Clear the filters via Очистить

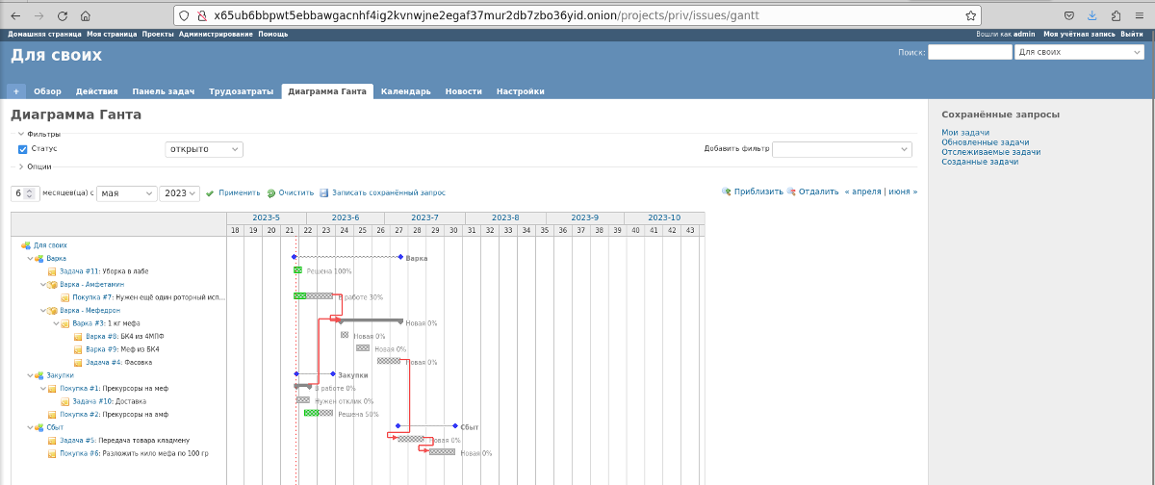point(291,193)
